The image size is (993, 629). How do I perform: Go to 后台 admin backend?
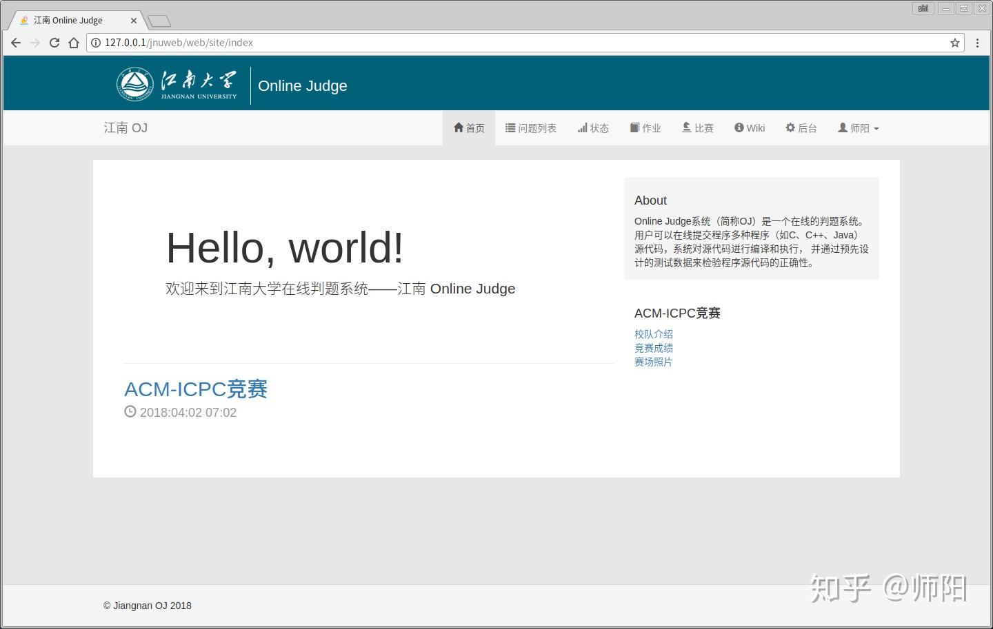tap(801, 128)
